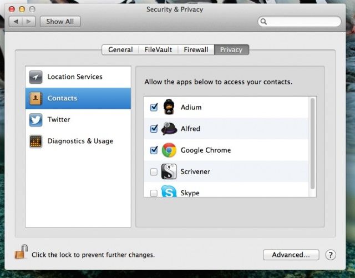Open the Diagnostics & Usage icon
The width and height of the screenshot is (355, 278).
point(35,141)
